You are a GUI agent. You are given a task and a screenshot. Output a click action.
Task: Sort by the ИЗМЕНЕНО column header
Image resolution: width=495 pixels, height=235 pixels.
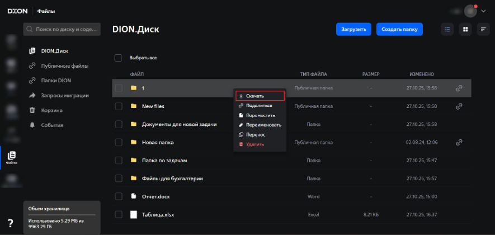coord(422,74)
